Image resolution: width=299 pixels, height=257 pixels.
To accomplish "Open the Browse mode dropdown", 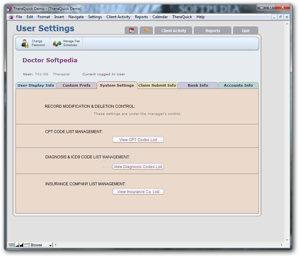I will point(41,245).
